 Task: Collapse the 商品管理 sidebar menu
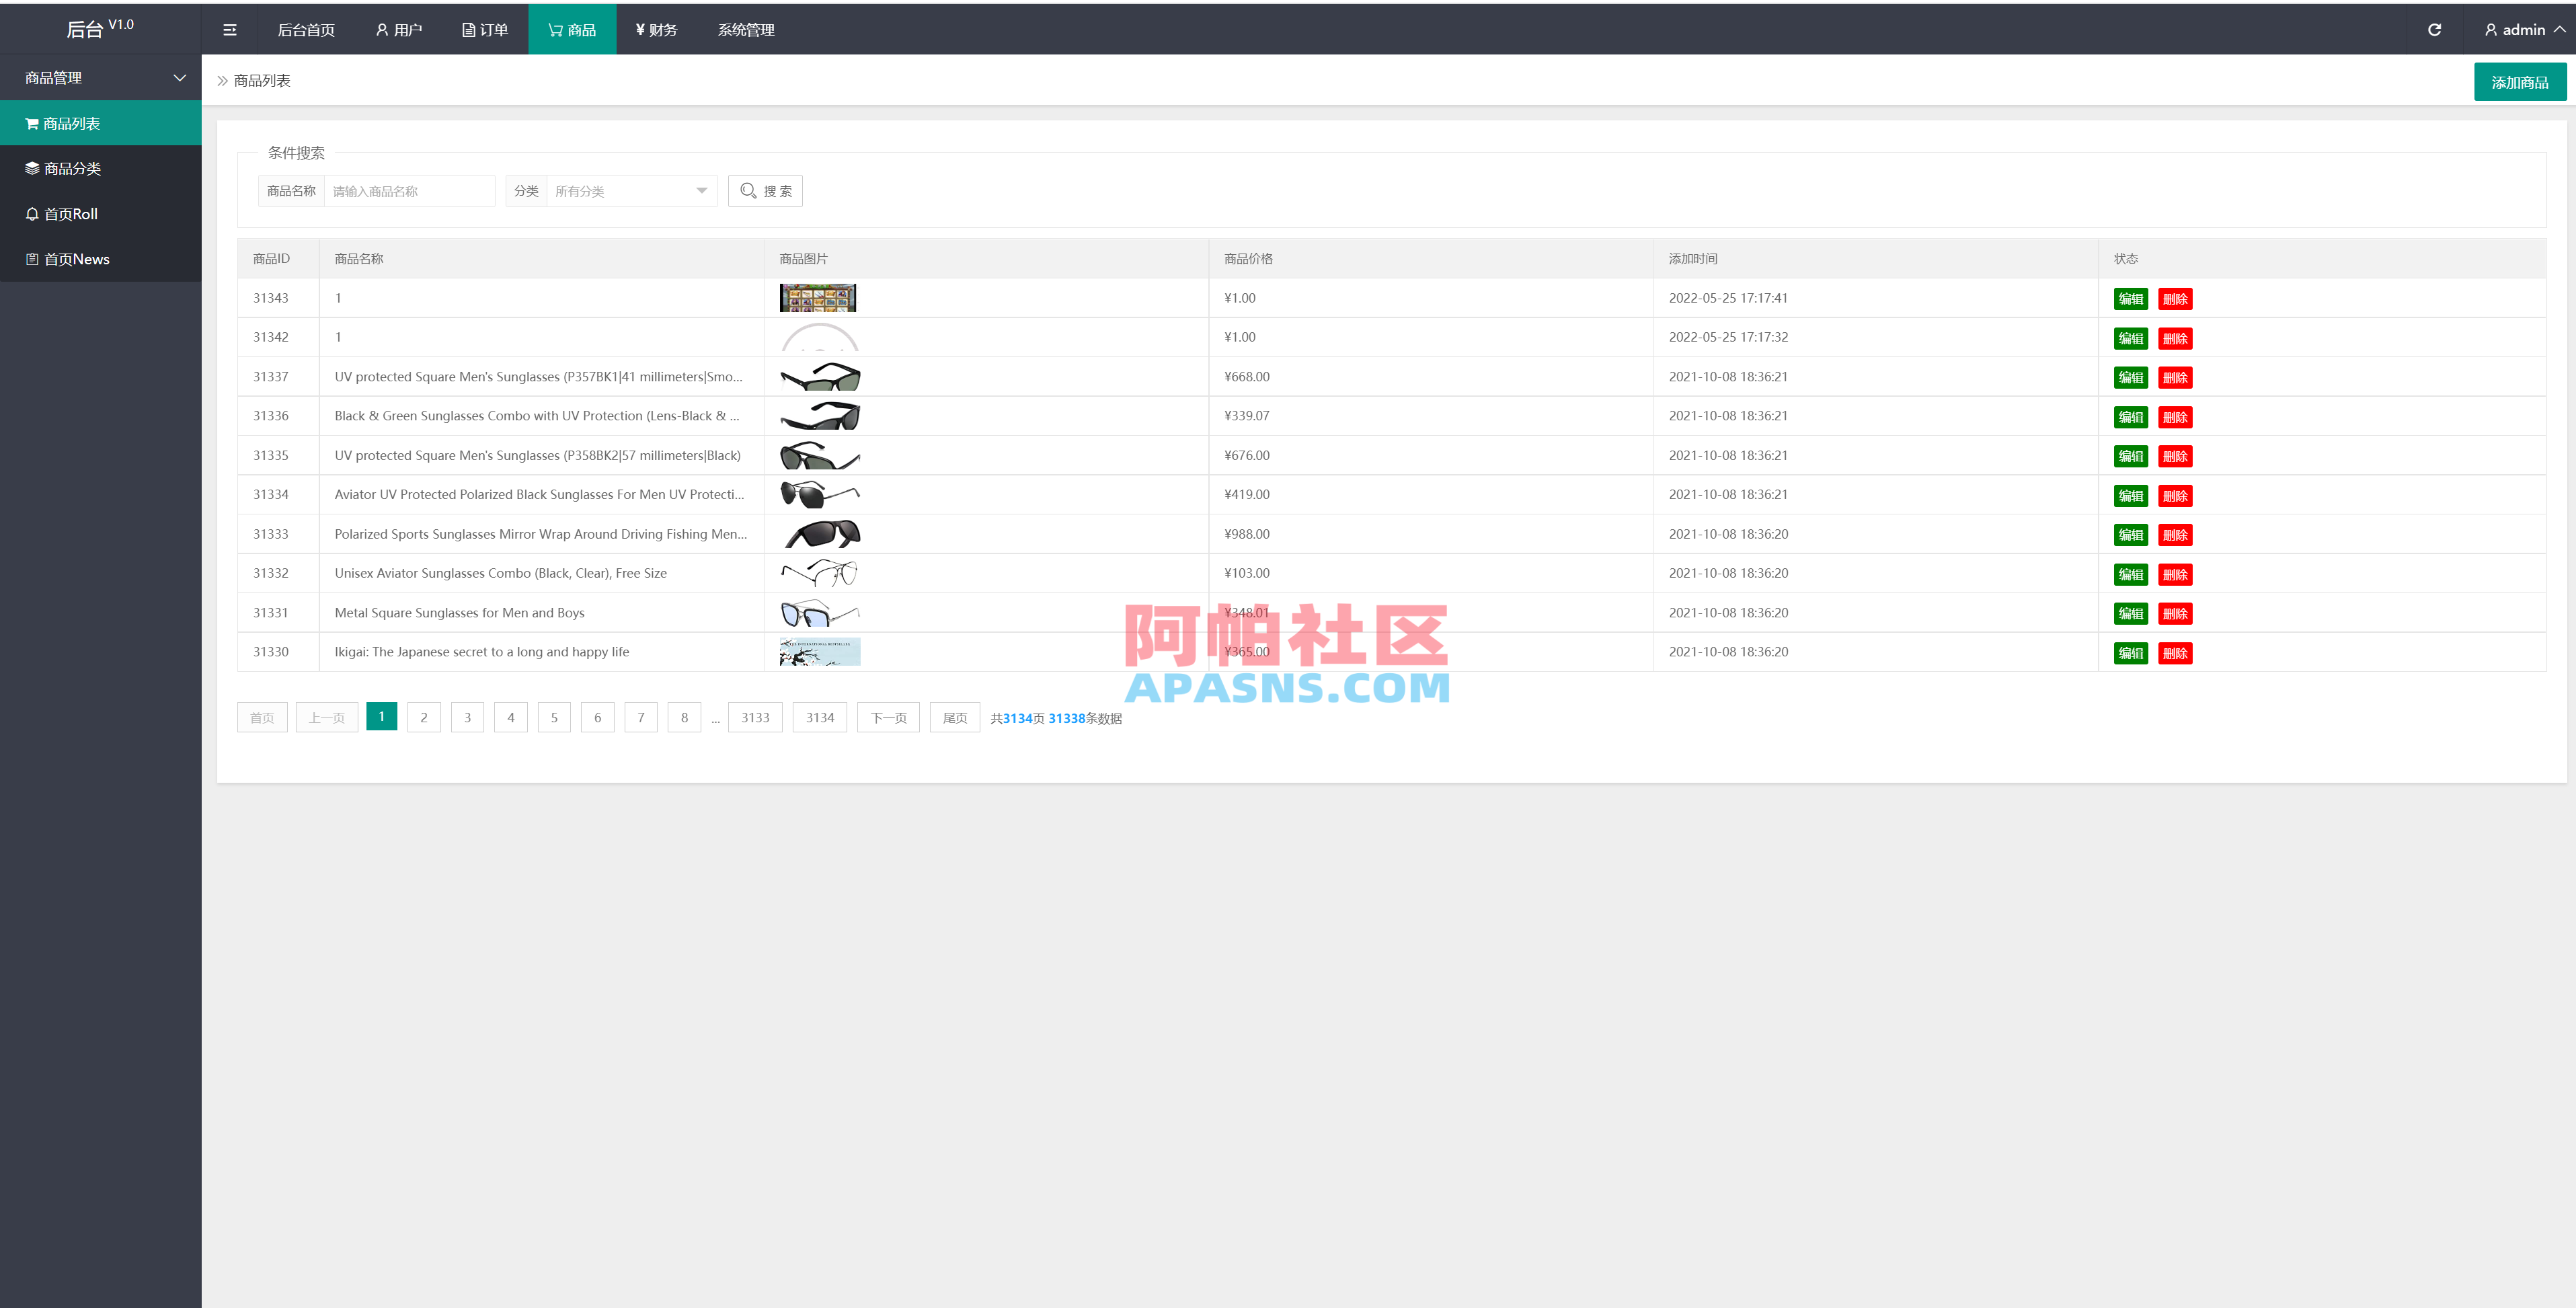[x=179, y=77]
